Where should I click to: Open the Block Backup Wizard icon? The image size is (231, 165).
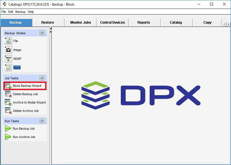point(8,86)
